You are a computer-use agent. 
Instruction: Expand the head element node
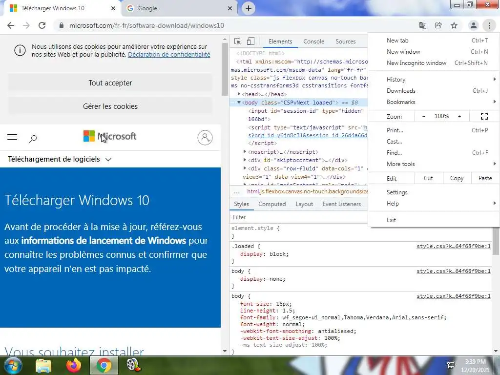point(239,94)
